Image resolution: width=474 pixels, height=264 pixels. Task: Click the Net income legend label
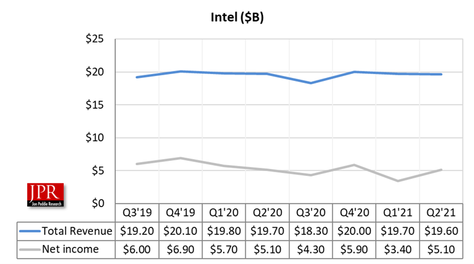pos(70,249)
